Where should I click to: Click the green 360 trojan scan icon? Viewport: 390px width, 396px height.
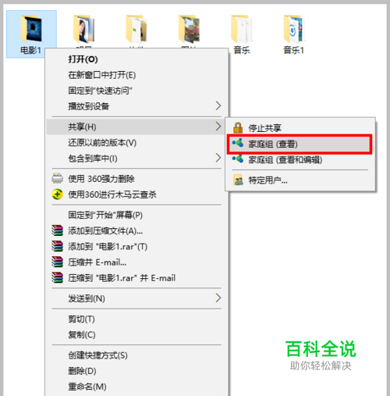tap(57, 194)
